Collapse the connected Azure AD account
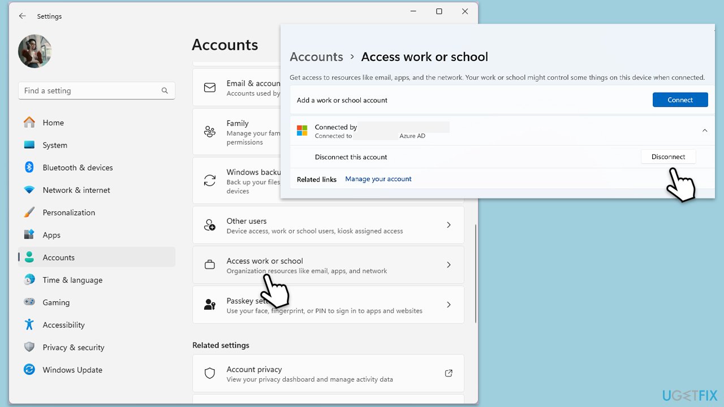Image resolution: width=724 pixels, height=407 pixels. [x=705, y=131]
